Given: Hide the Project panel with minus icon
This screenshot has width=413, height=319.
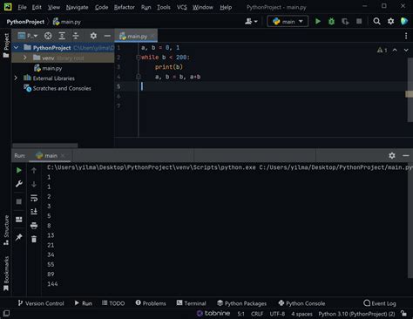Looking at the screenshot, I should [x=107, y=36].
